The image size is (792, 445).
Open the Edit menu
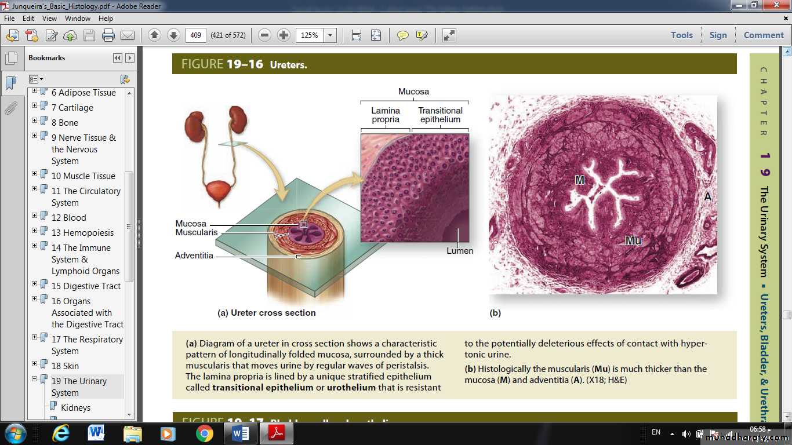[28, 19]
